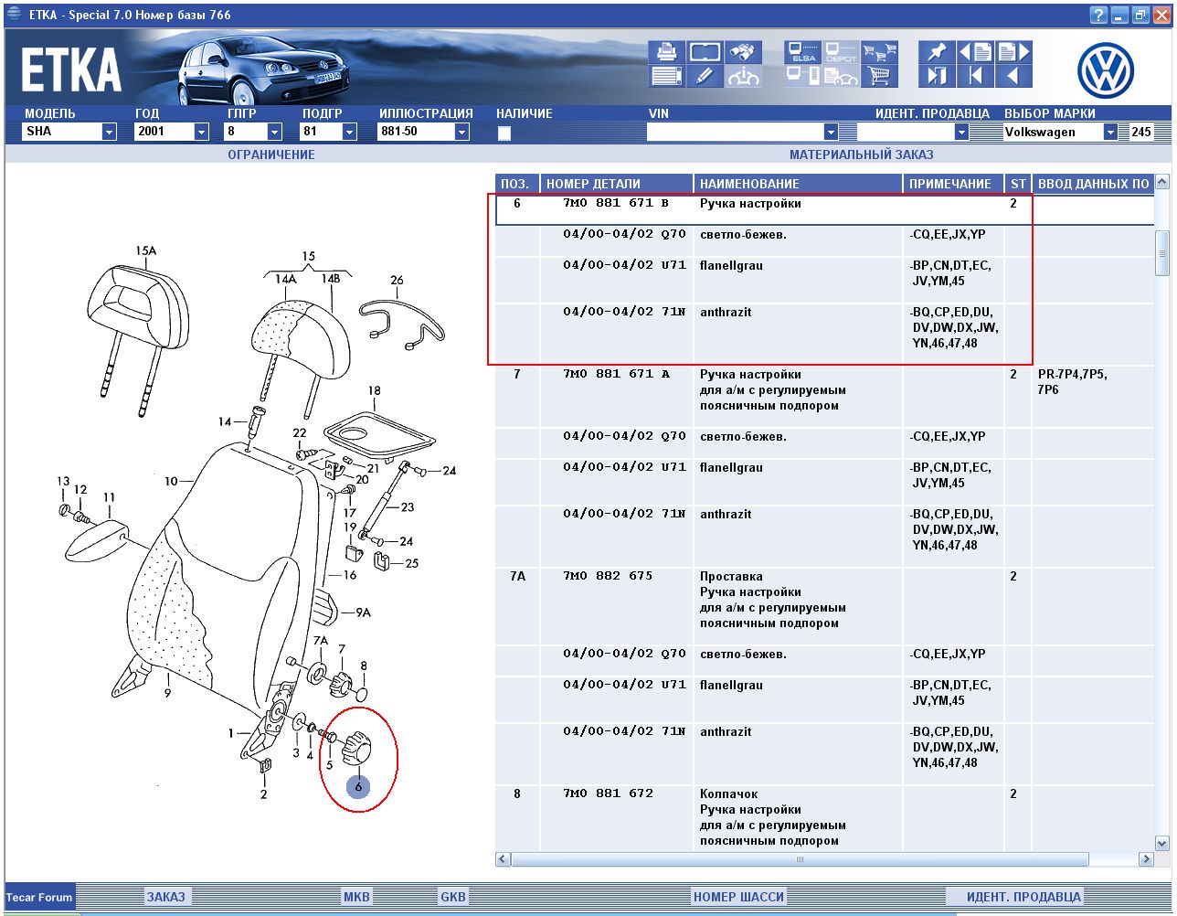
Task: Click the plain back arrow icon
Action: tap(1013, 77)
